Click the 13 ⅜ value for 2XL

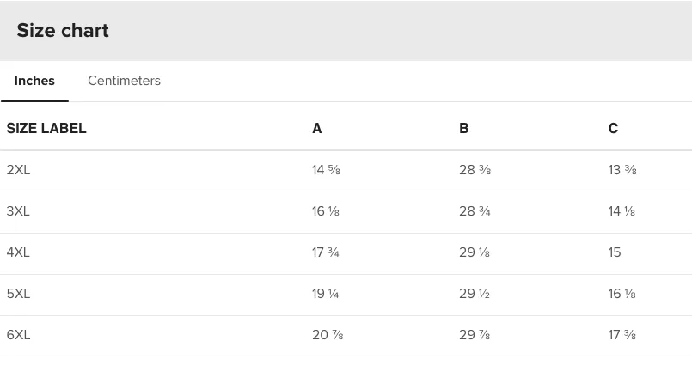coord(622,170)
